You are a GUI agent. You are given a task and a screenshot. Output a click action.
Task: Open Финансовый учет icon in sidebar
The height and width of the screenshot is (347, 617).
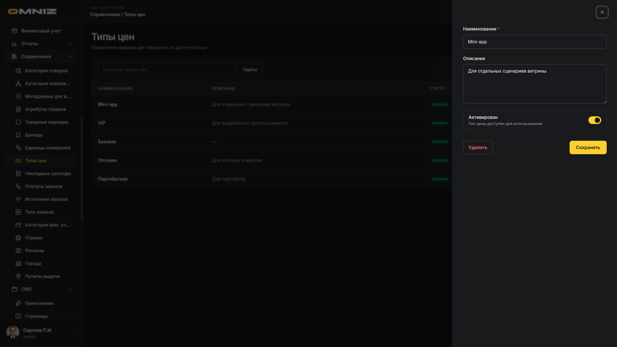15,31
